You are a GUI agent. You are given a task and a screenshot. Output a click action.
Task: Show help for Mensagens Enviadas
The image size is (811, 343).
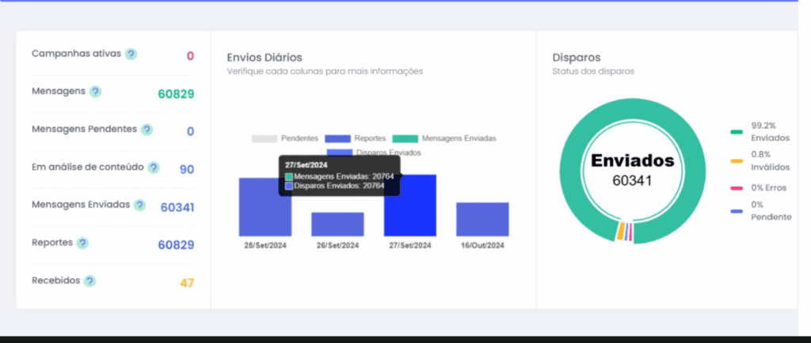click(139, 205)
